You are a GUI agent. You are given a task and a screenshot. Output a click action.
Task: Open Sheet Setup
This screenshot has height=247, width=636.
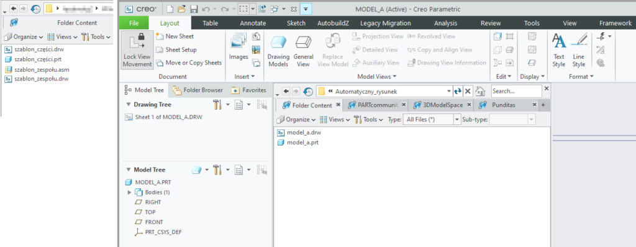click(x=176, y=50)
